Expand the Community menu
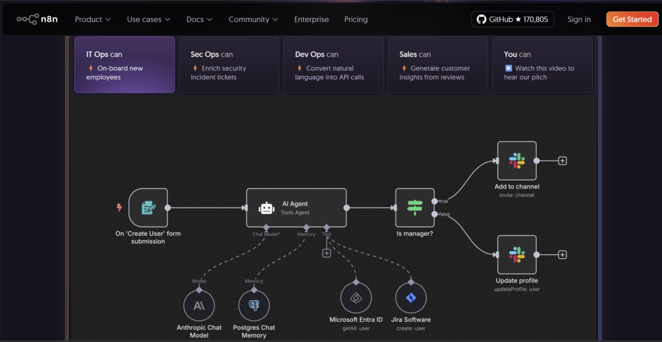662x342 pixels. 253,19
